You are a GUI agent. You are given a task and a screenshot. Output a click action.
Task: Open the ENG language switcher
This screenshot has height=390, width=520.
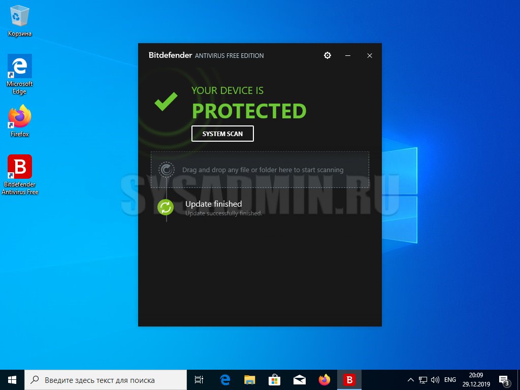450,380
